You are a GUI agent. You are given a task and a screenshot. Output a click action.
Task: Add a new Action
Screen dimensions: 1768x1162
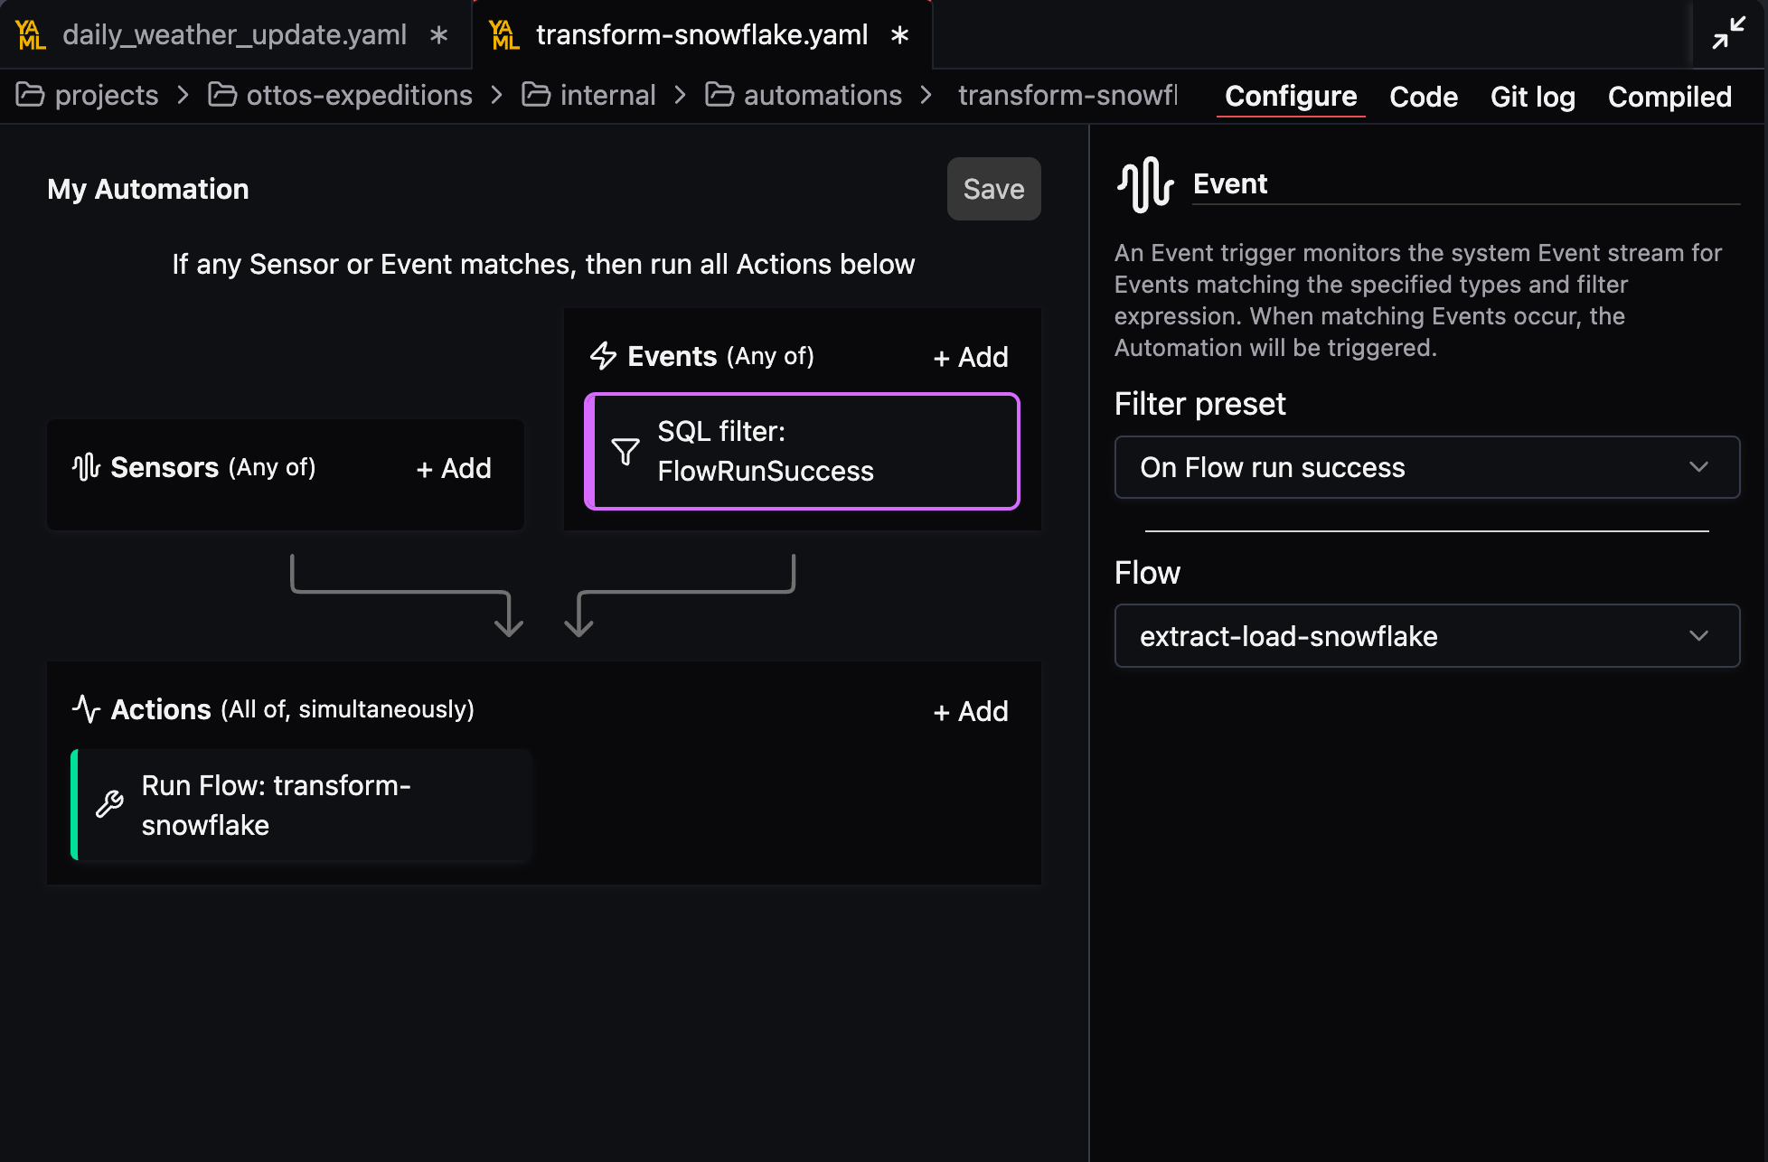pos(970,711)
